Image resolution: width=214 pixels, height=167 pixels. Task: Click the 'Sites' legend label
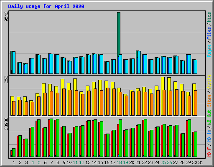click(209, 101)
